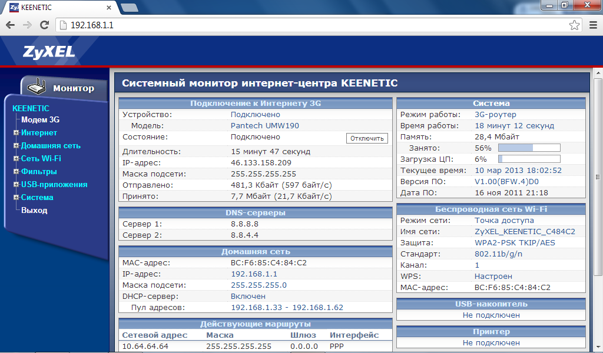Screen dimensions: 603x353
Task: Click the Wi-Fi channel value 1
Action: [x=477, y=265]
